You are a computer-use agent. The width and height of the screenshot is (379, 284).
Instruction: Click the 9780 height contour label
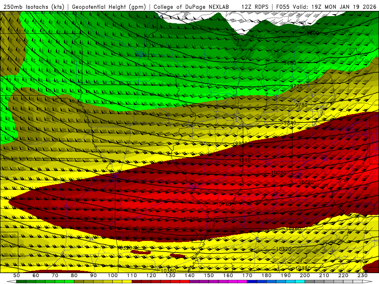(301, 105)
